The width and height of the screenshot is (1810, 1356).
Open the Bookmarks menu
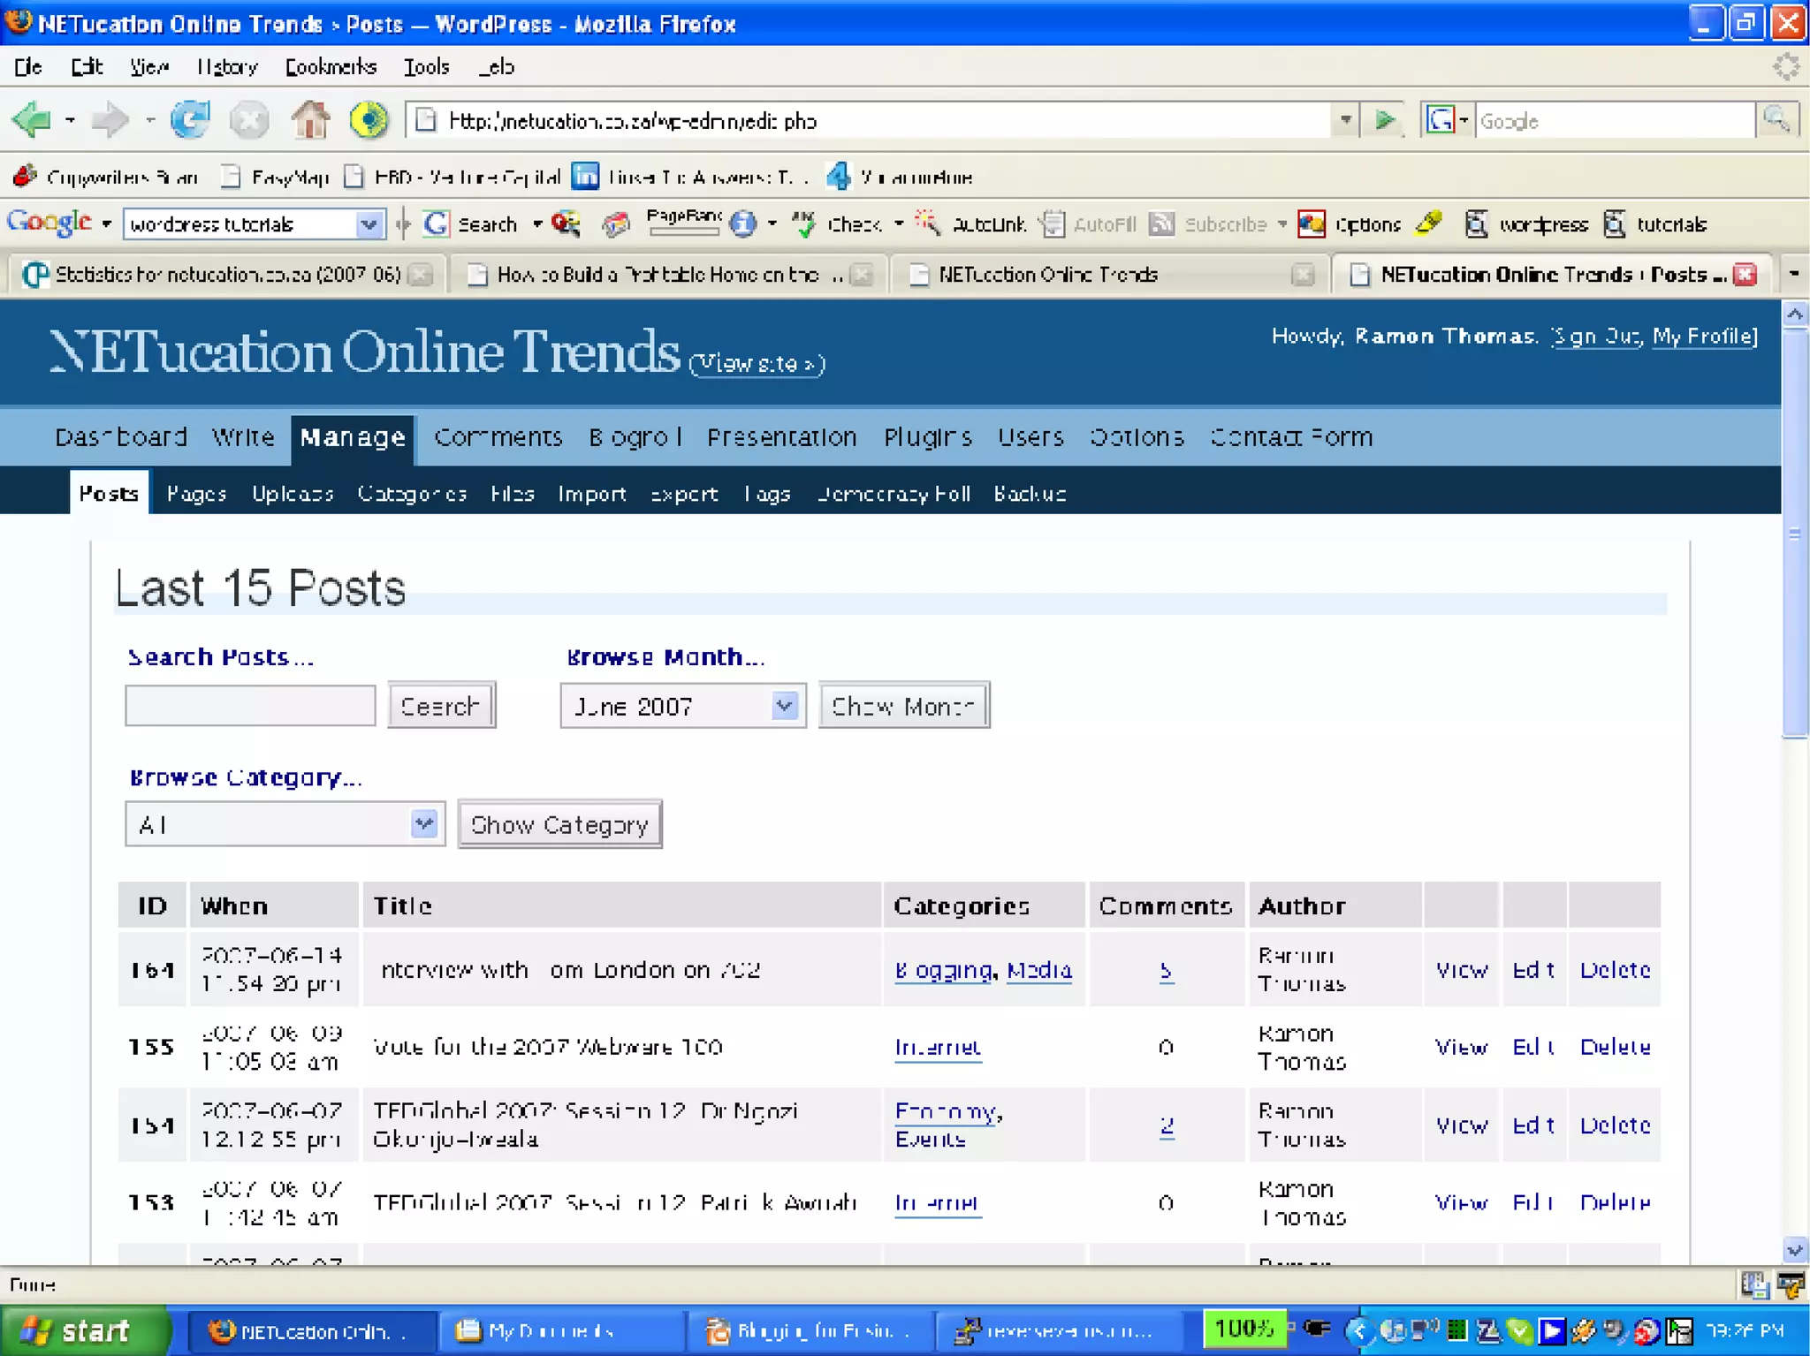click(331, 67)
